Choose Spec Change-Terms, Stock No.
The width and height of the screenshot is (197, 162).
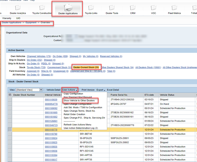[x=79, y=111]
